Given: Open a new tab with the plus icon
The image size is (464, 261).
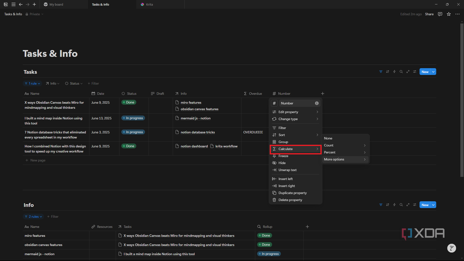Looking at the screenshot, I should pos(34,4).
